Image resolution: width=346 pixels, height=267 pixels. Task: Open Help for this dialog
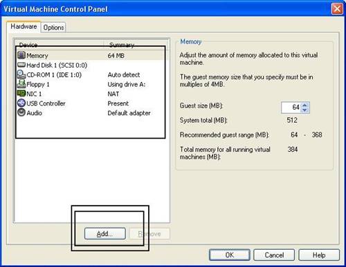pos(319,255)
